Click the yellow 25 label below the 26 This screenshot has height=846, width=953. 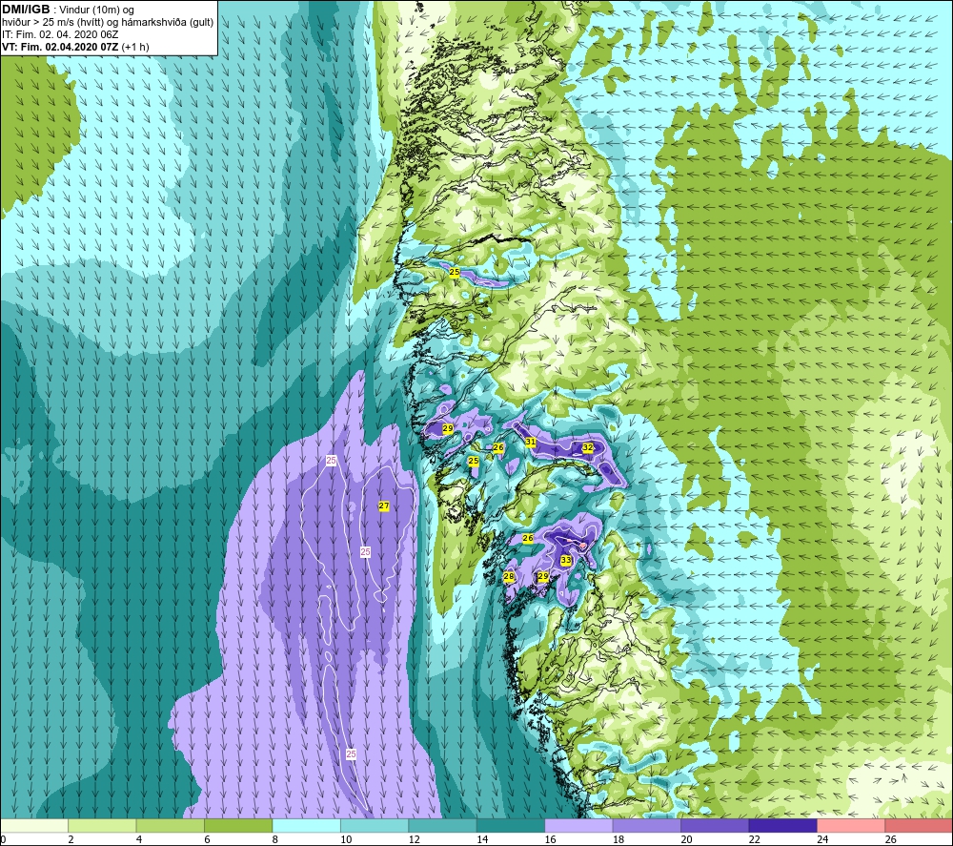point(474,461)
